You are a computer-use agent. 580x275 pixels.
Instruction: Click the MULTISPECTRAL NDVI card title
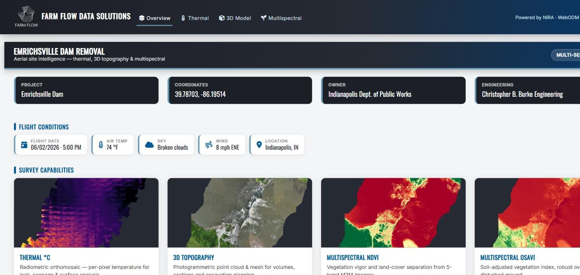353,258
